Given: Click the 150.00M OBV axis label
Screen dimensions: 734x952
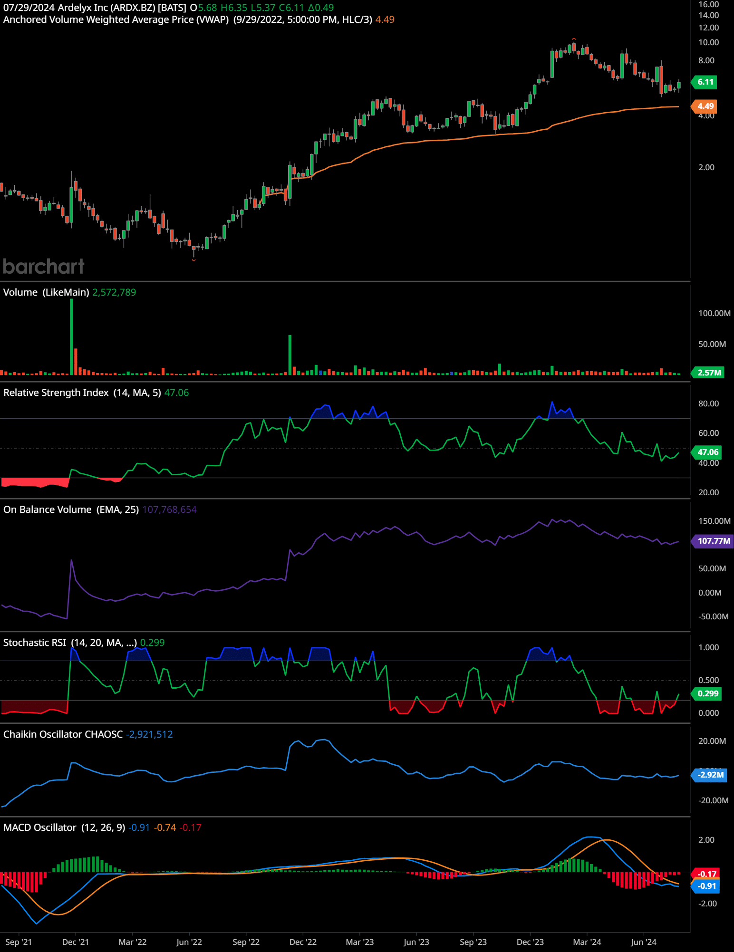Looking at the screenshot, I should click(x=715, y=521).
